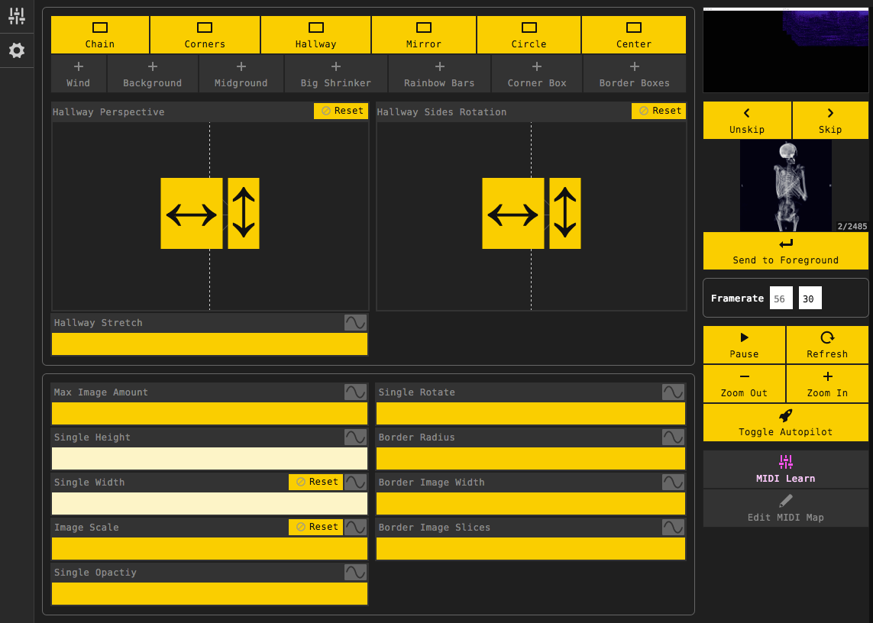The width and height of the screenshot is (873, 623).
Task: Switch to the Mirror layout
Action: (424, 34)
